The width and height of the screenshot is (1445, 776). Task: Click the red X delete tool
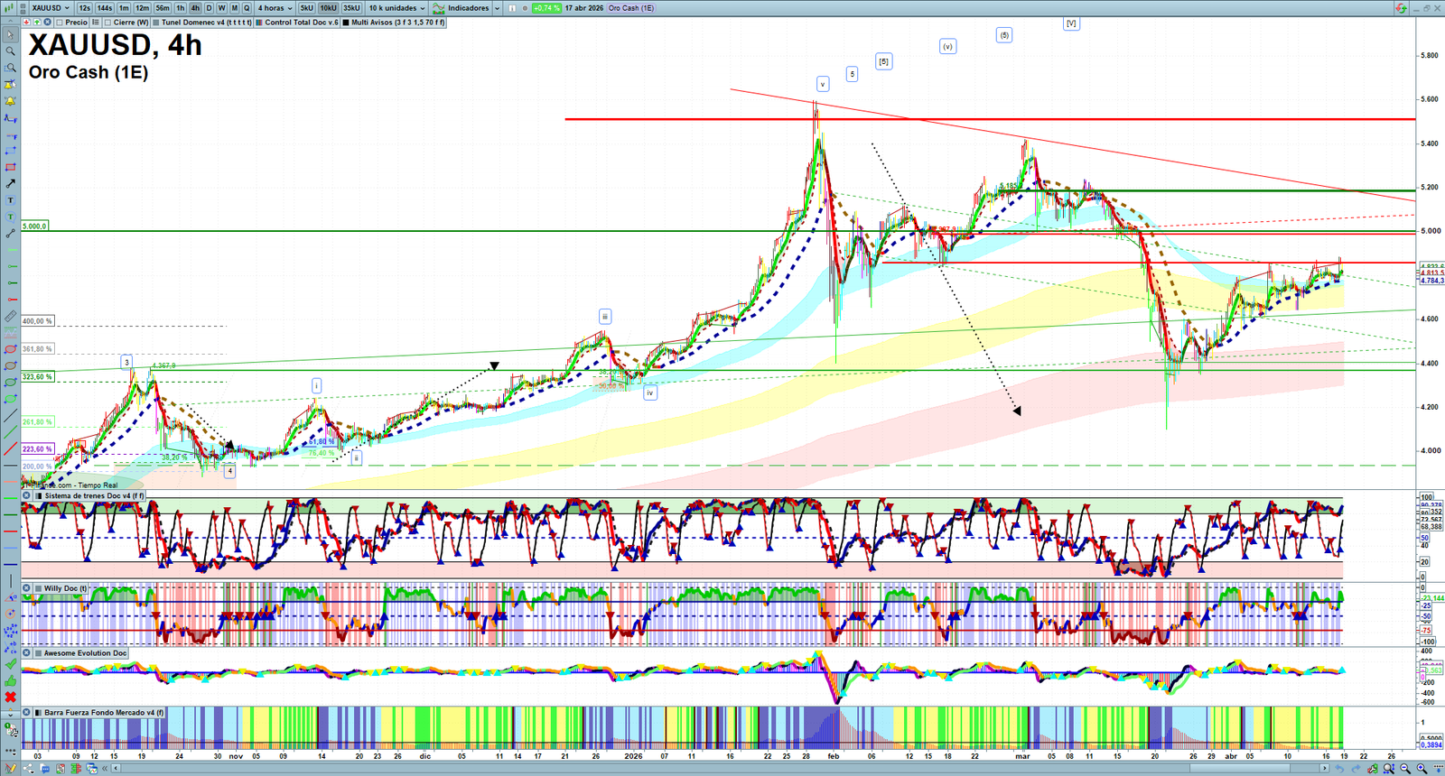point(10,697)
